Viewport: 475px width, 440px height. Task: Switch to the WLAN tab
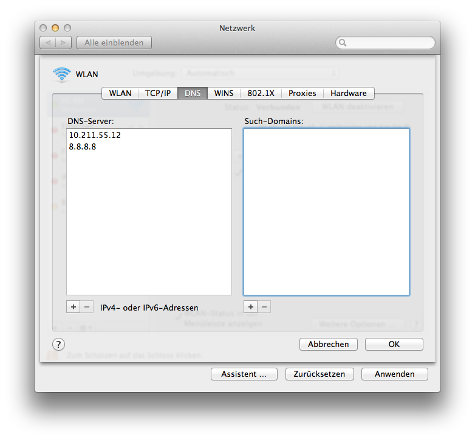pos(120,94)
